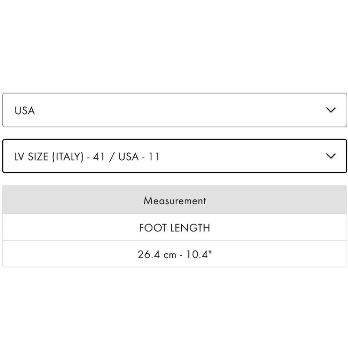348x348 pixels.
Task: Click the foot length measurement cell
Action: tap(174, 254)
